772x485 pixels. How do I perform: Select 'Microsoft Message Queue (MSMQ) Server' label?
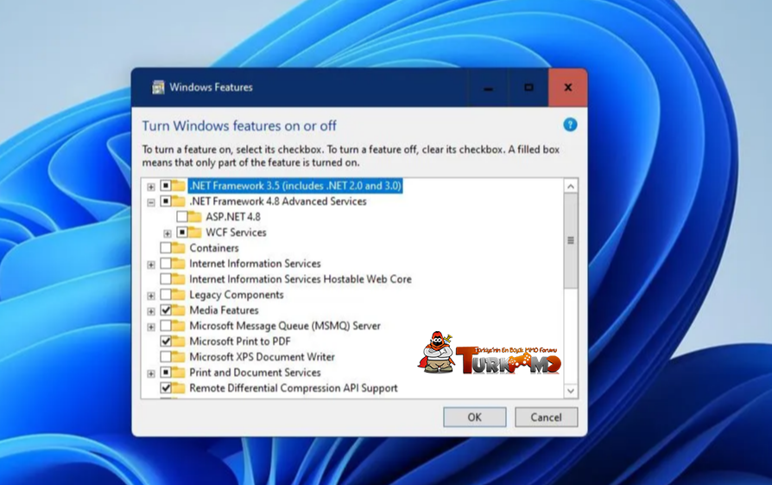[x=285, y=326]
